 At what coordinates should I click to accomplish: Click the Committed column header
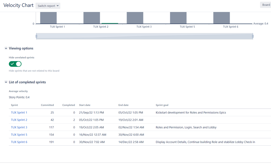pyautogui.click(x=47, y=105)
